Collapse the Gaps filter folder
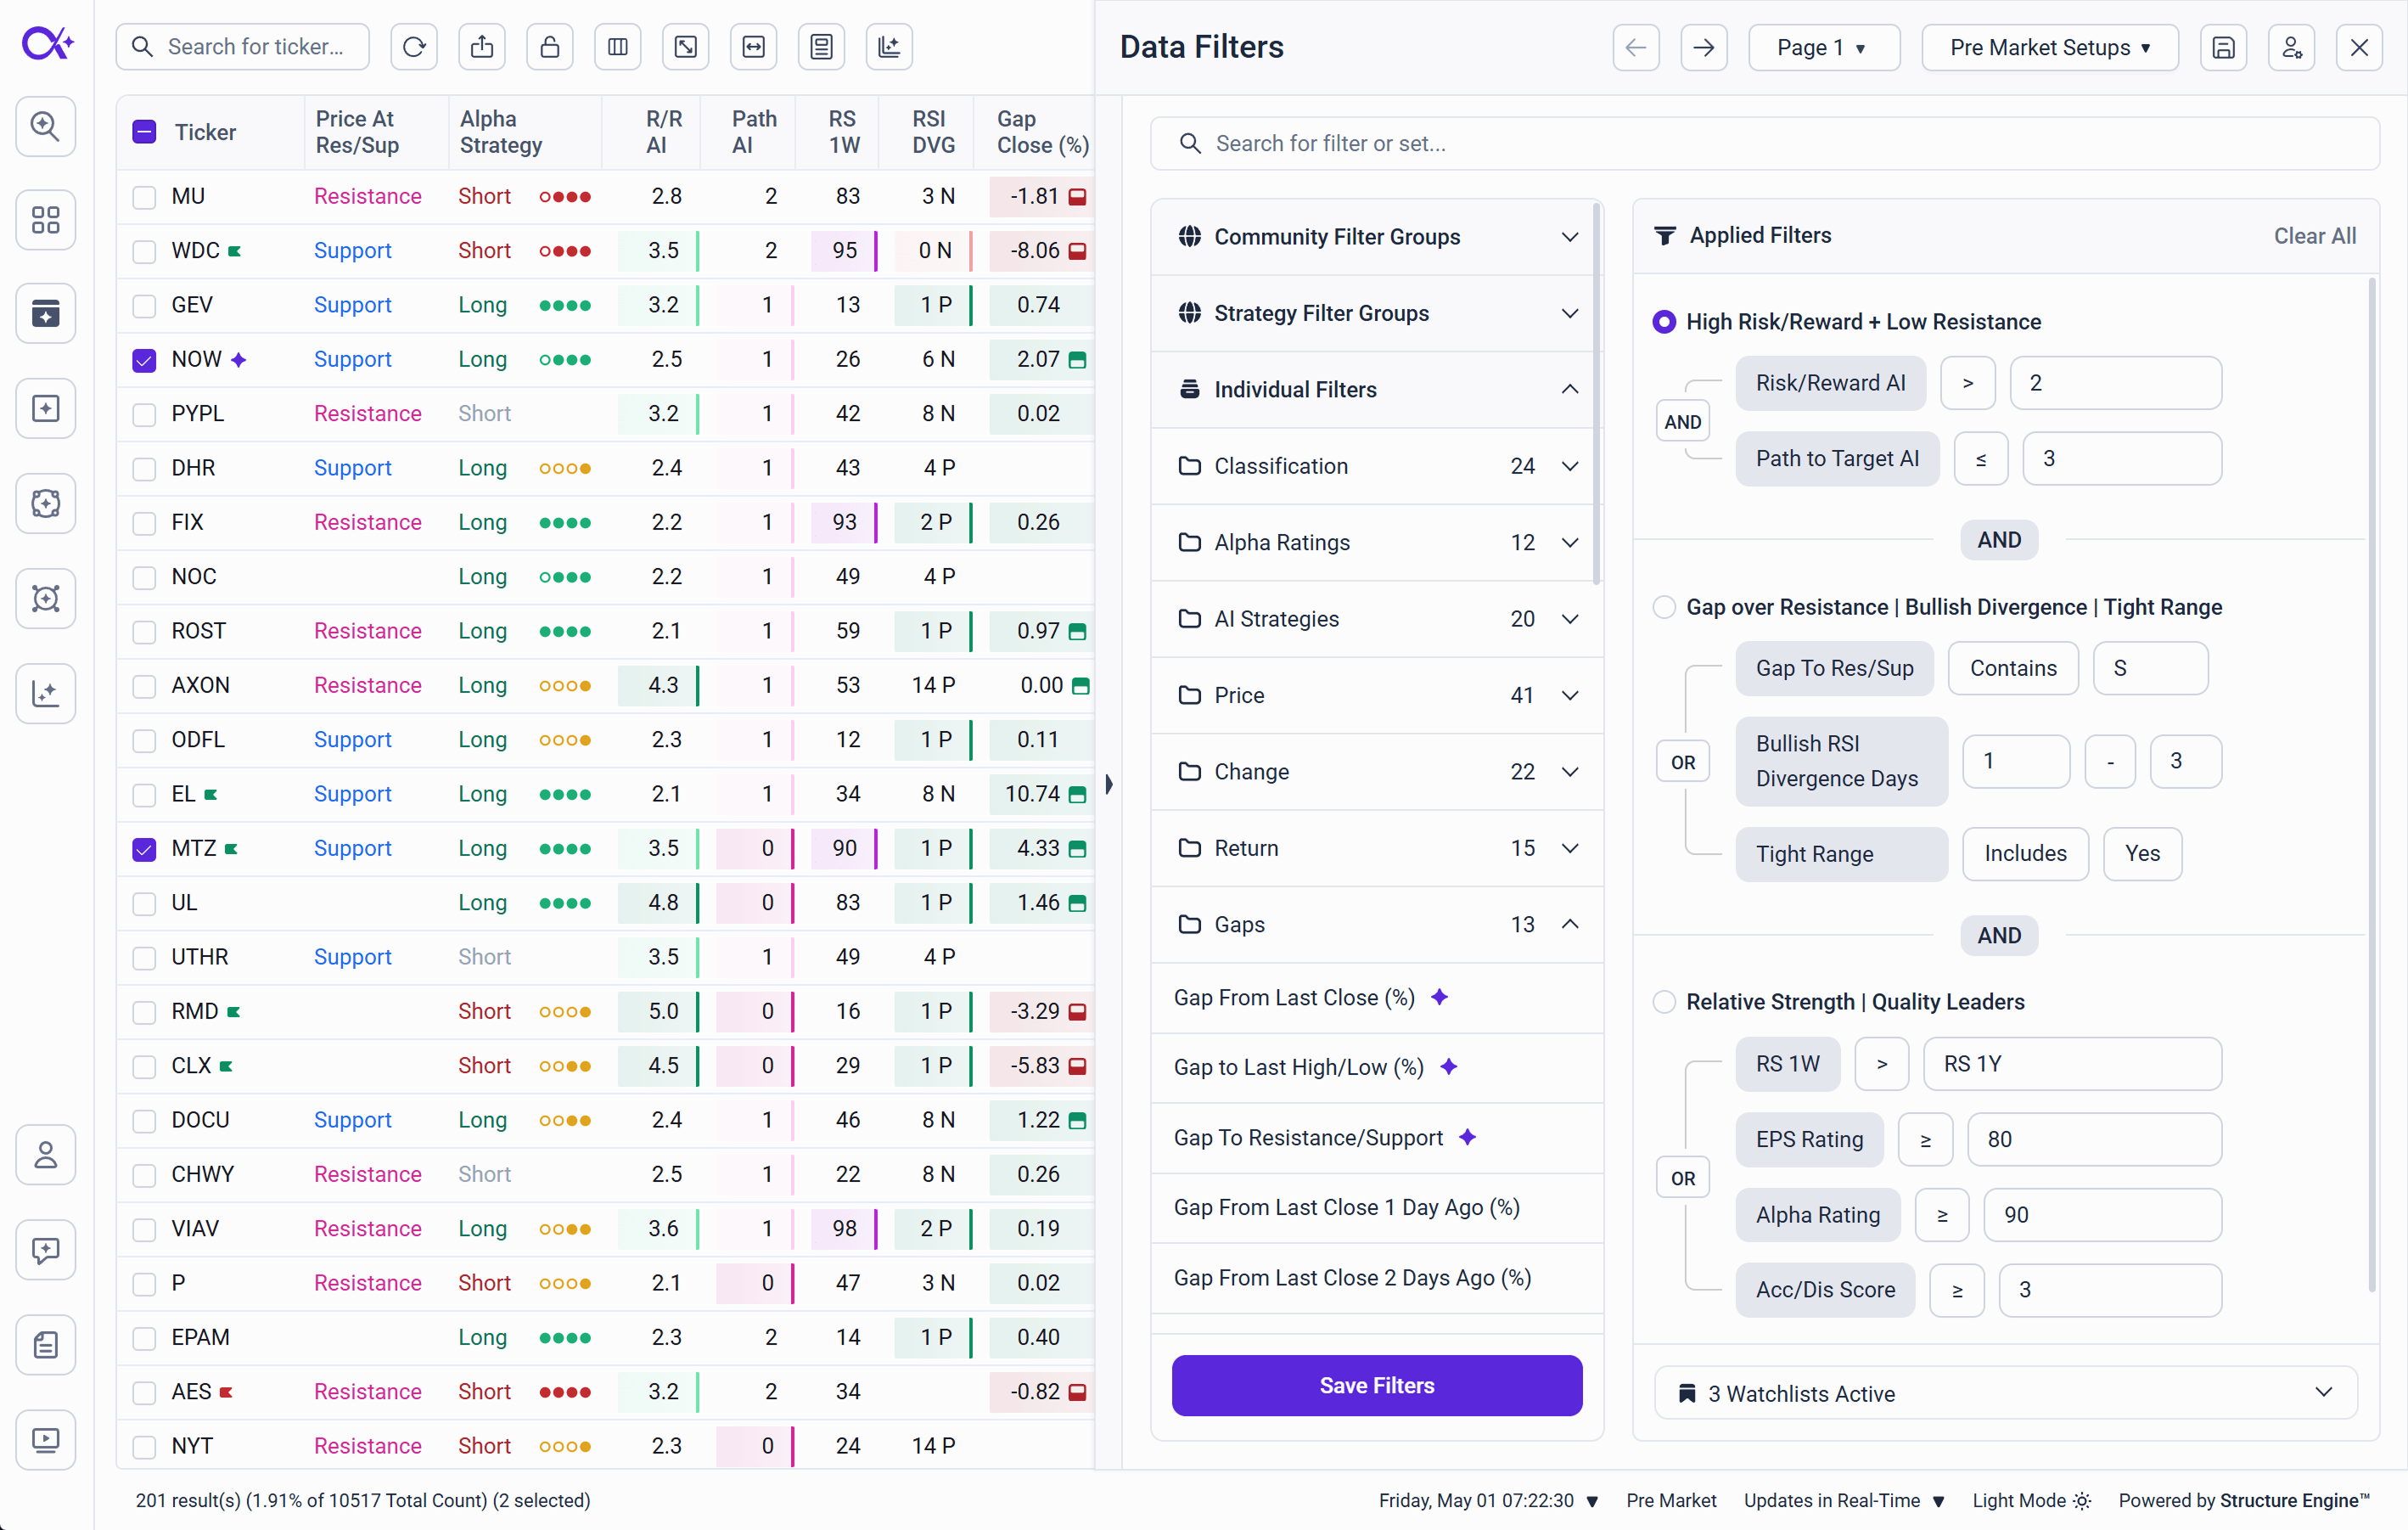Viewport: 2408px width, 1530px height. point(1376,924)
